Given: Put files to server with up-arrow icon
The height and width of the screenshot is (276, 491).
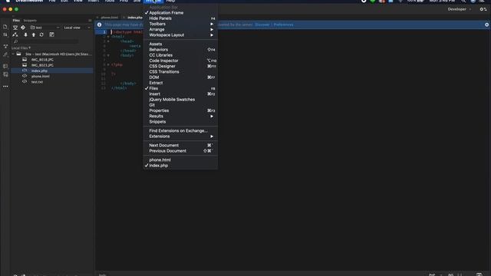Looking at the screenshot, I should pos(34,34).
